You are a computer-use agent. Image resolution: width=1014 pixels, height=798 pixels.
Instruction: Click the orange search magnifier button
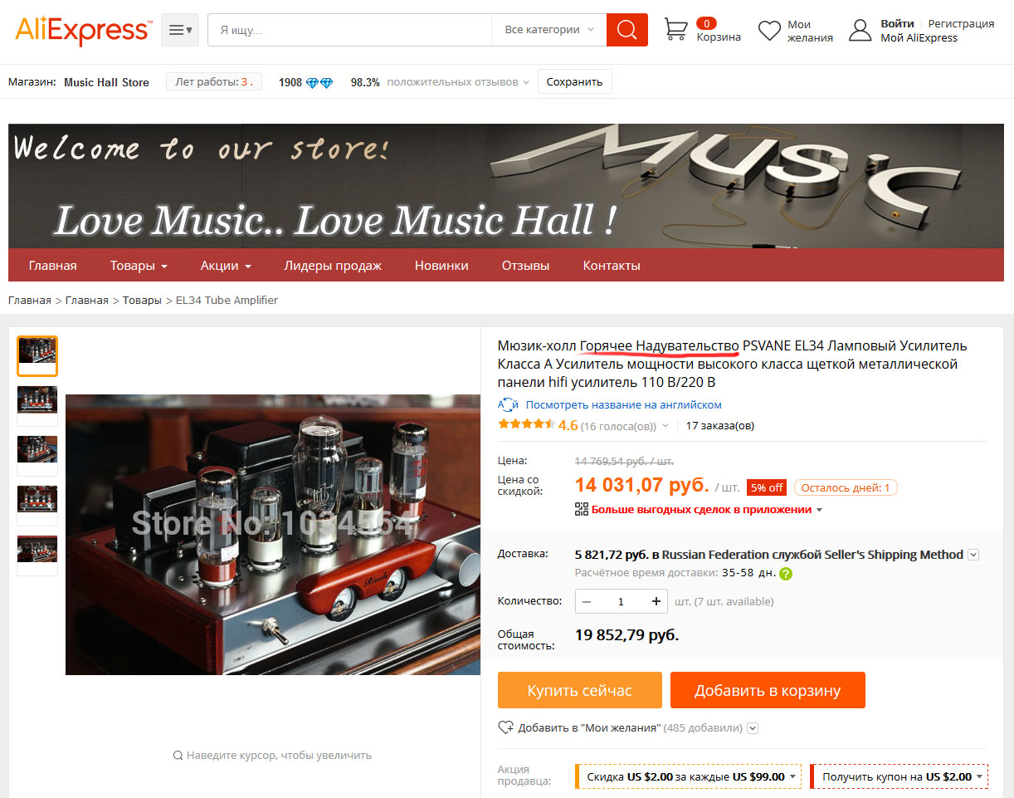[x=626, y=30]
